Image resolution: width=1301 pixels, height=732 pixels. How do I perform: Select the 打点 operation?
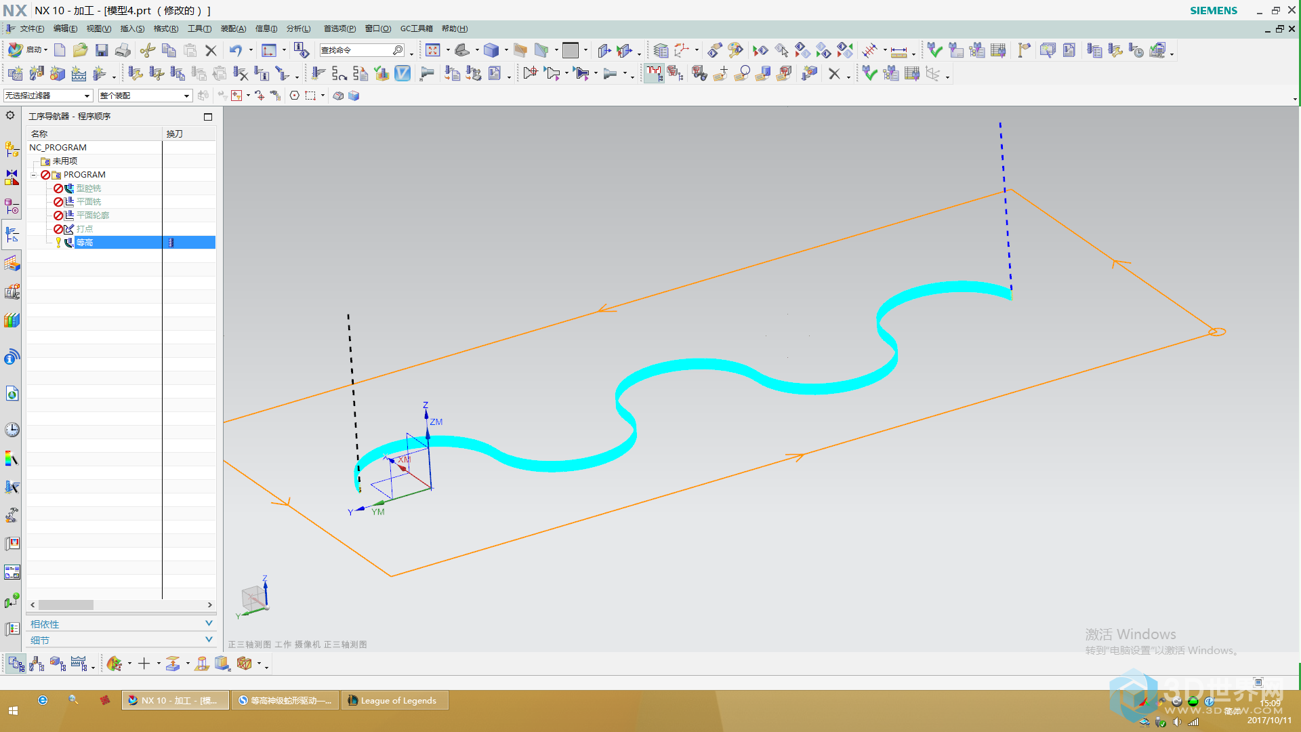(x=85, y=229)
